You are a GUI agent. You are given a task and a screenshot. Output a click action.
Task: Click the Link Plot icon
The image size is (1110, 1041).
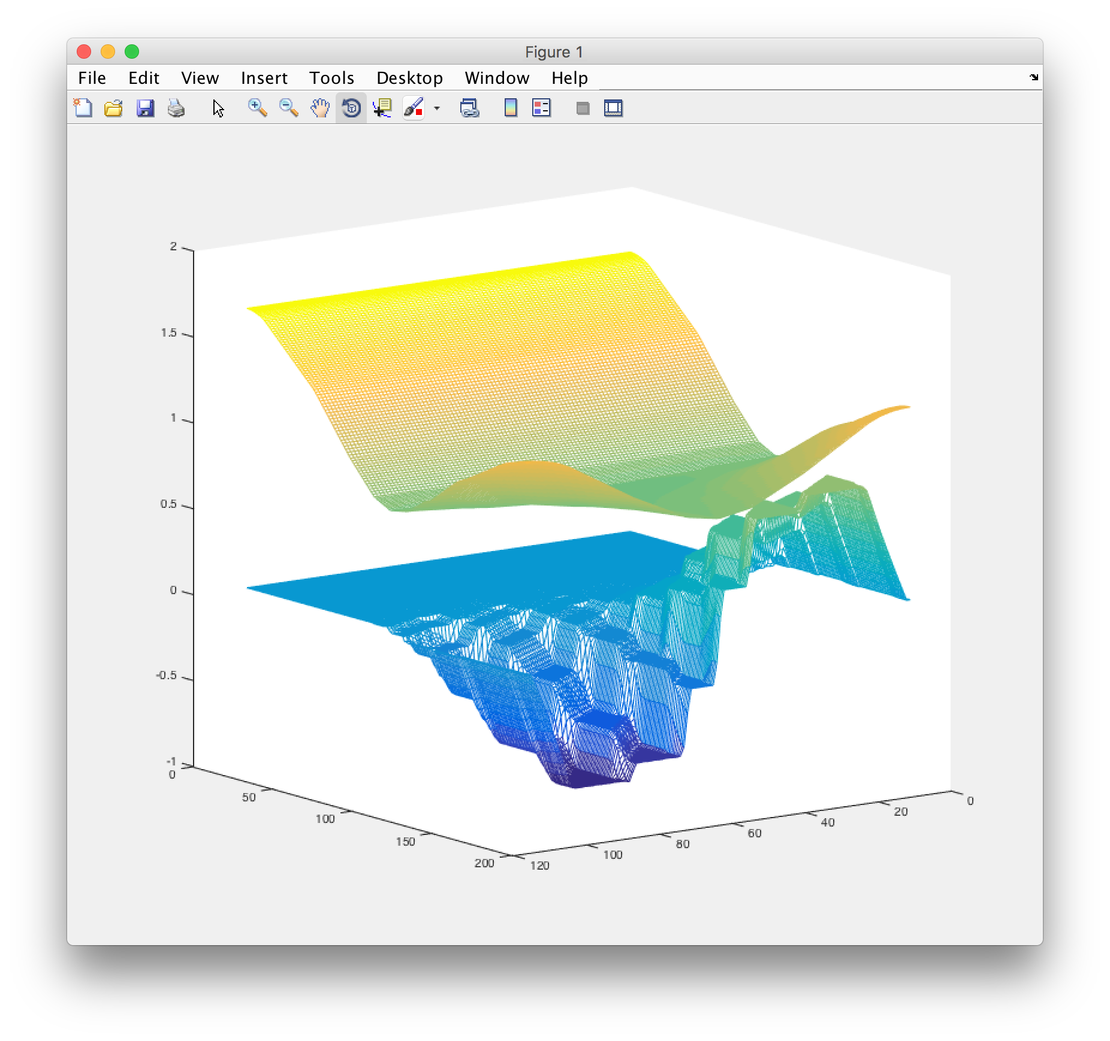[x=469, y=108]
